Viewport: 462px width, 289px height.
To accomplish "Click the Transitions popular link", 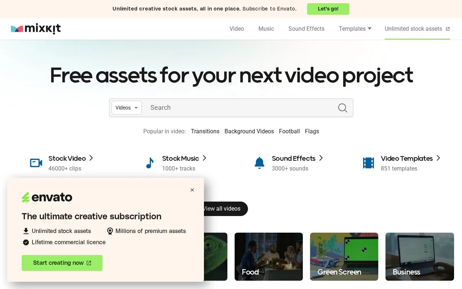I will 205,131.
